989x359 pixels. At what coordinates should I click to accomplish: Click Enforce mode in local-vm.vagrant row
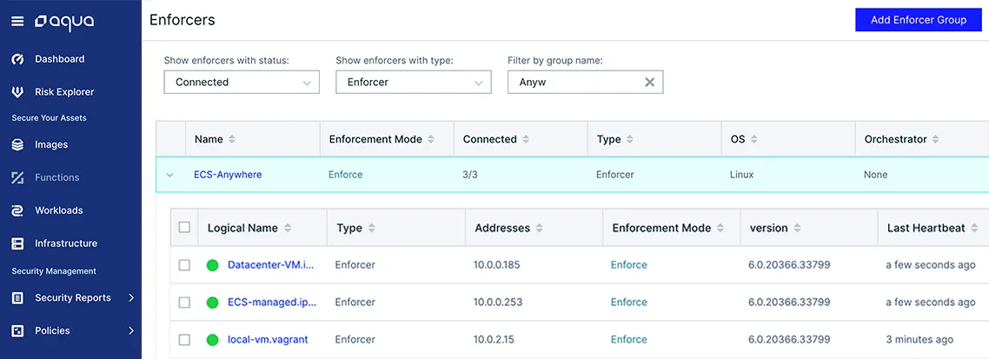click(629, 339)
